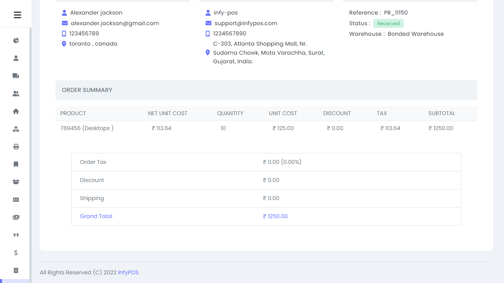Open the Users section with the person icon
The image size is (504, 283).
point(16,58)
